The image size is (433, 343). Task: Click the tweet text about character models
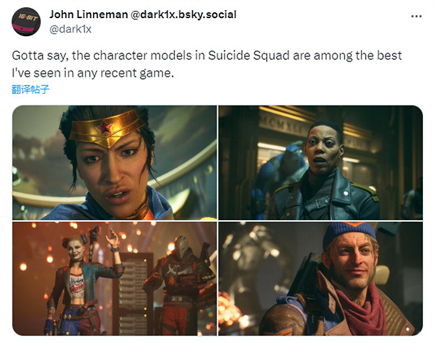(206, 64)
